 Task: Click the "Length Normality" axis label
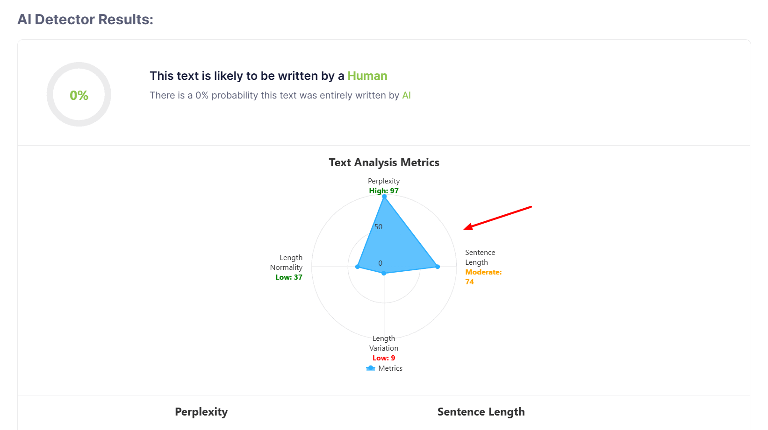point(287,262)
